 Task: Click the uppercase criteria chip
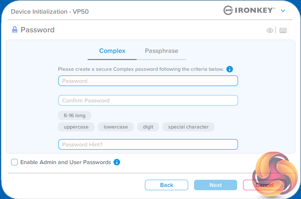point(76,127)
